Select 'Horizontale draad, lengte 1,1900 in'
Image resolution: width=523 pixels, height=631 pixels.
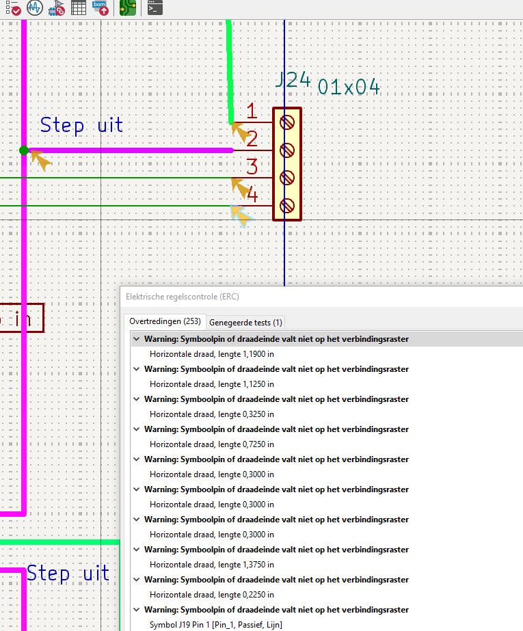[x=212, y=354]
